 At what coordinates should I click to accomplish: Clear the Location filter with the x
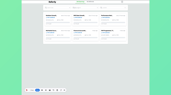coord(125,8)
